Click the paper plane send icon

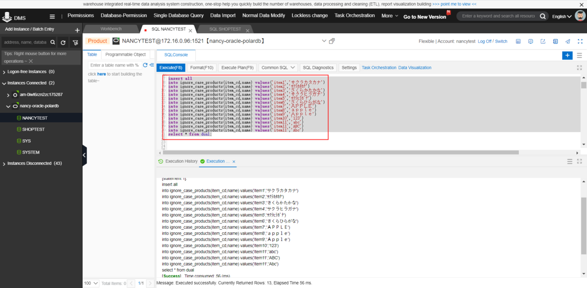point(567,41)
